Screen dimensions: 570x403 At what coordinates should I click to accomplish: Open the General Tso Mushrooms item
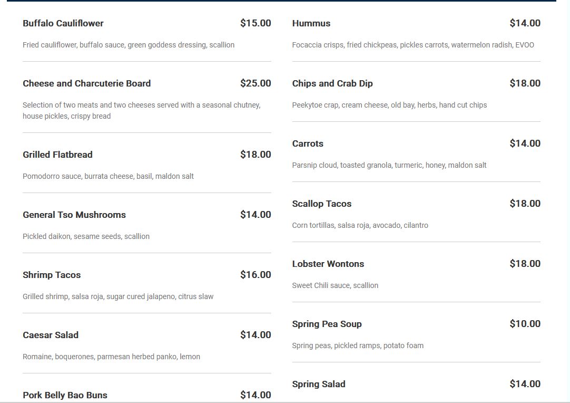74,215
